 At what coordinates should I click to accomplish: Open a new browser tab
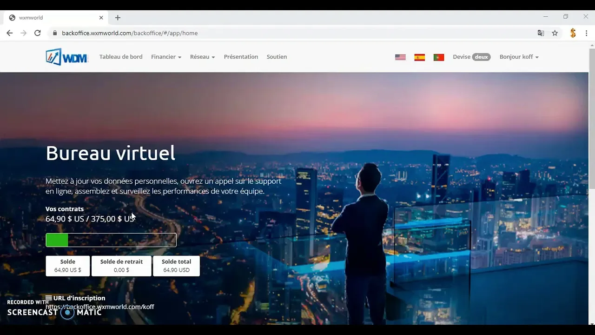(118, 18)
